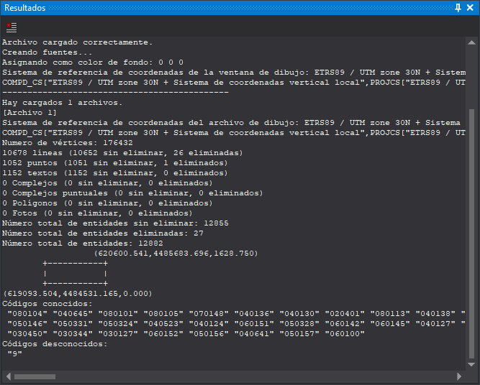Click the vertical scrollbar thumb
The height and width of the screenshot is (385, 480).
(x=472, y=233)
